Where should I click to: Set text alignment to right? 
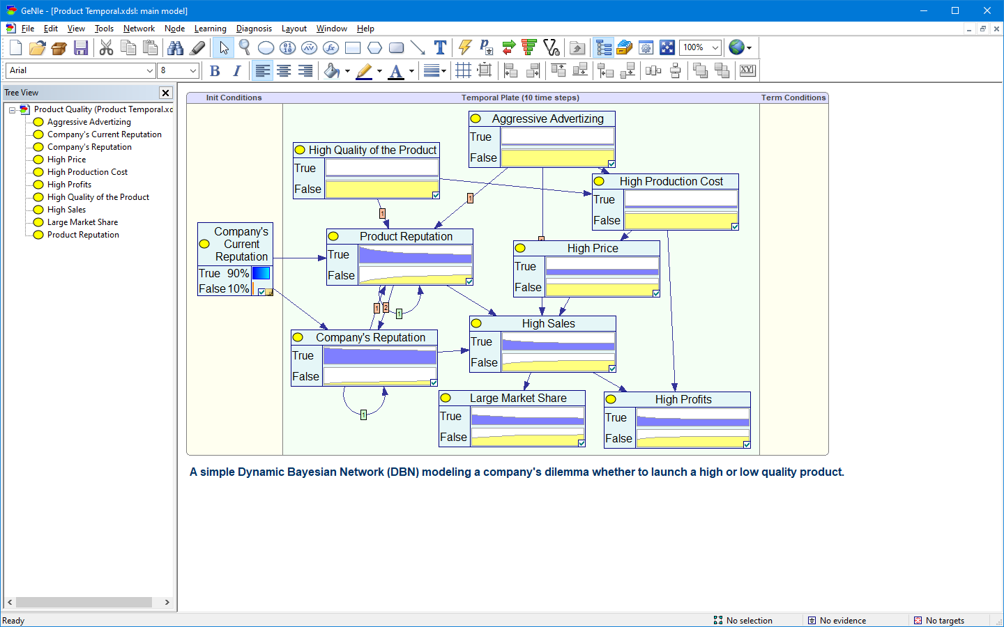pos(305,70)
